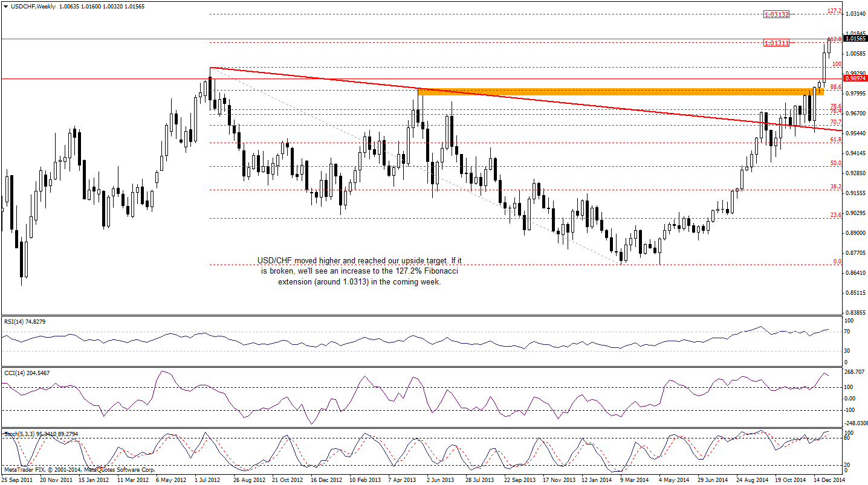The image size is (868, 485).
Task: Click the 1.03140 price axis value
Action: tap(855, 13)
